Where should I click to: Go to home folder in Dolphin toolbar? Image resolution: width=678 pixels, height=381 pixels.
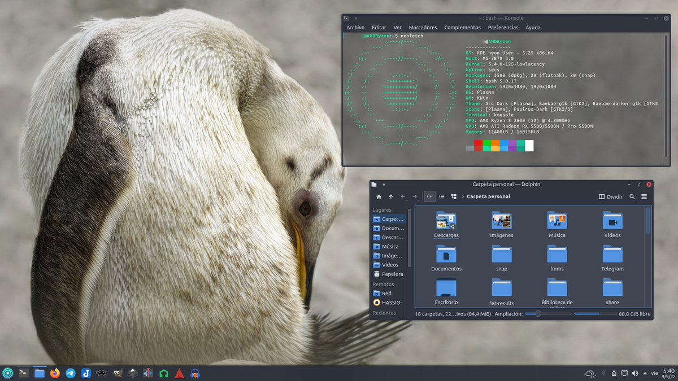(x=379, y=197)
